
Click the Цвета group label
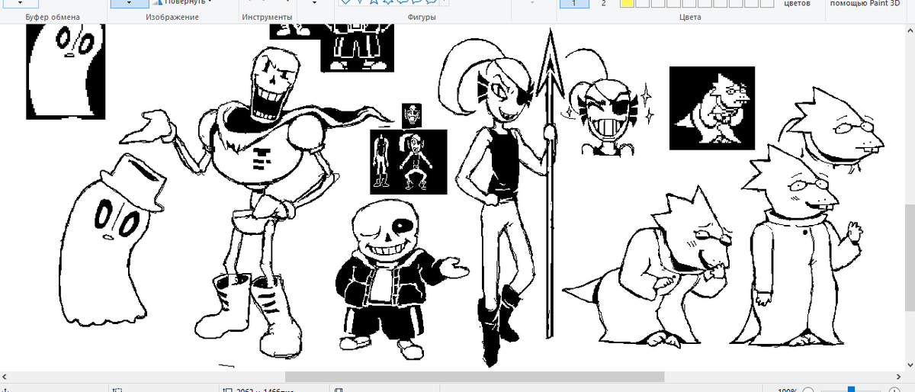pos(689,17)
